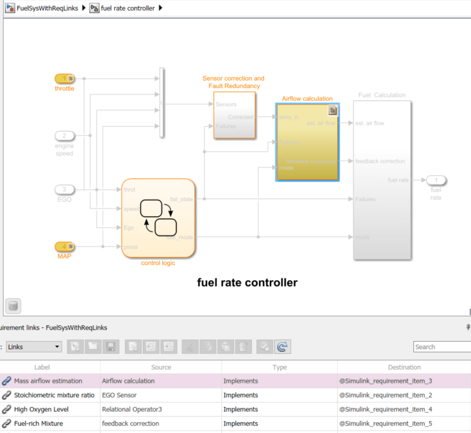Sort links by the Label column header

click(42, 367)
